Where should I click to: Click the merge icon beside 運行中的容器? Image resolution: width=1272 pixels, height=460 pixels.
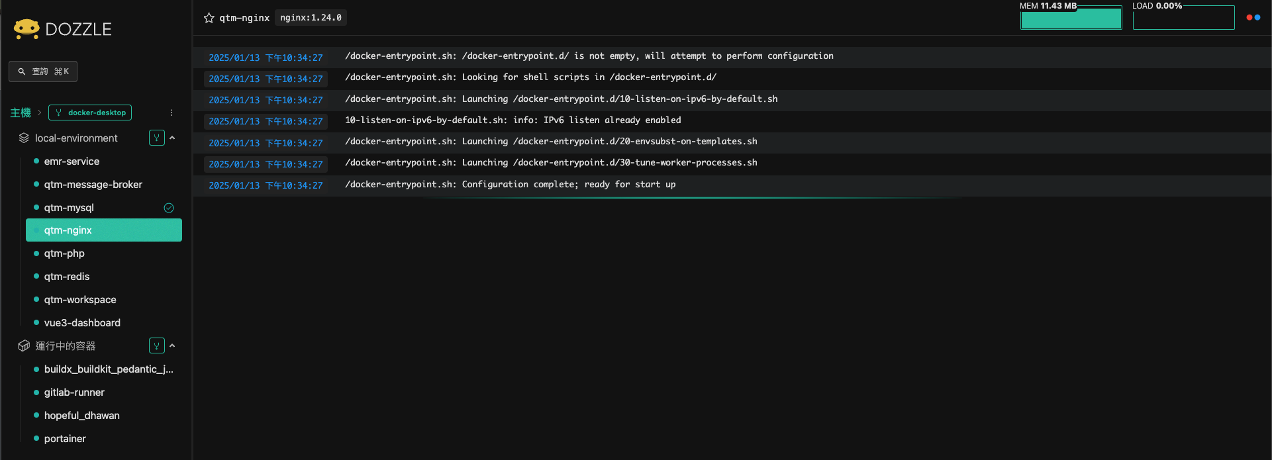[157, 345]
